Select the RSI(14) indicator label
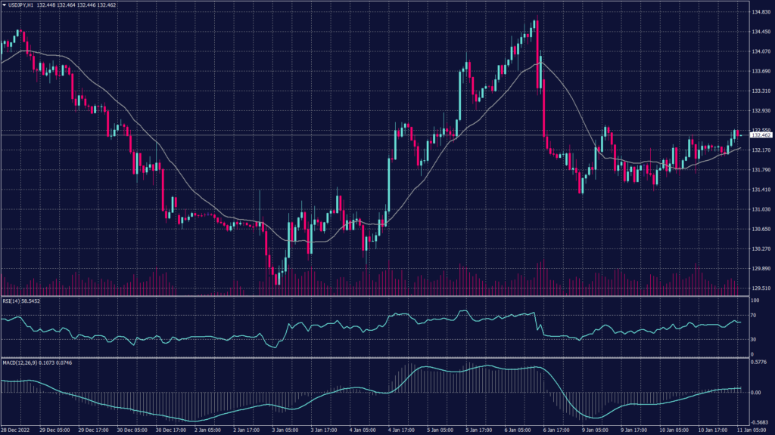This screenshot has height=435, width=775. click(x=13, y=300)
